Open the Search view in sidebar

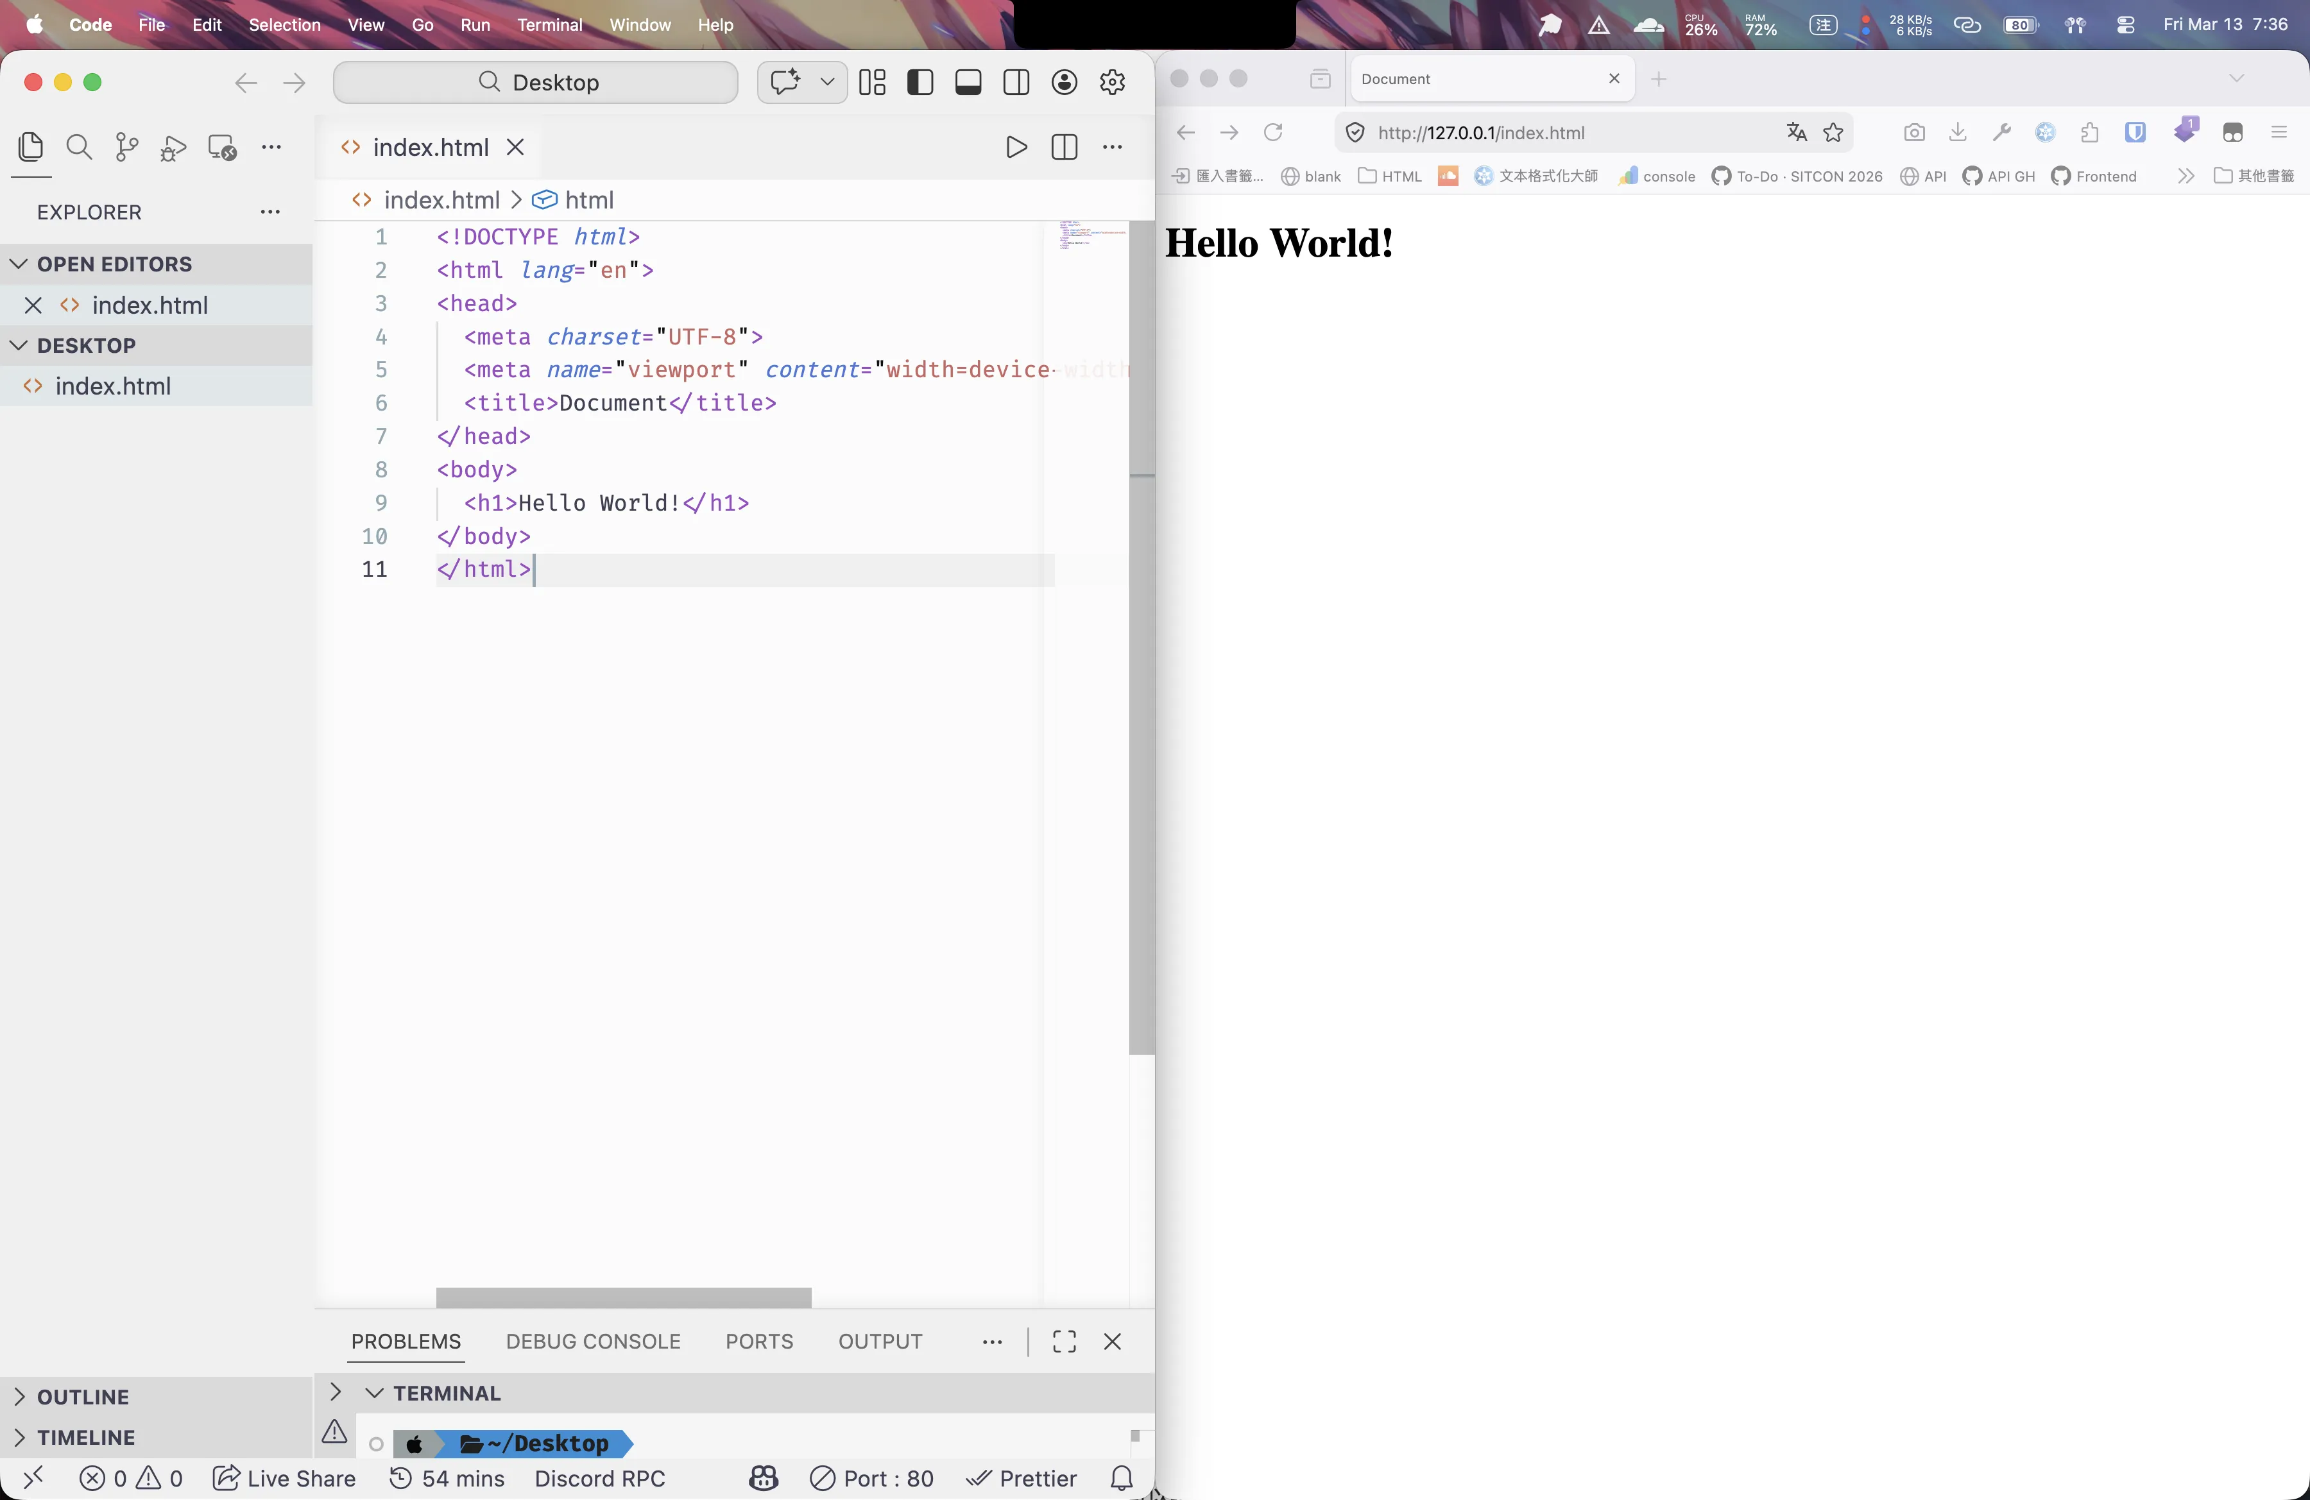click(x=79, y=148)
